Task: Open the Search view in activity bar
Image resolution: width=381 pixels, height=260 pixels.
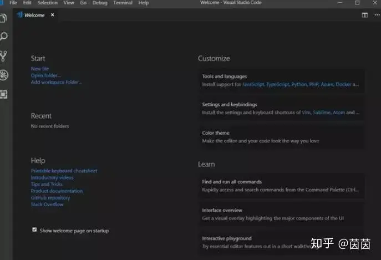Action: click(4, 37)
